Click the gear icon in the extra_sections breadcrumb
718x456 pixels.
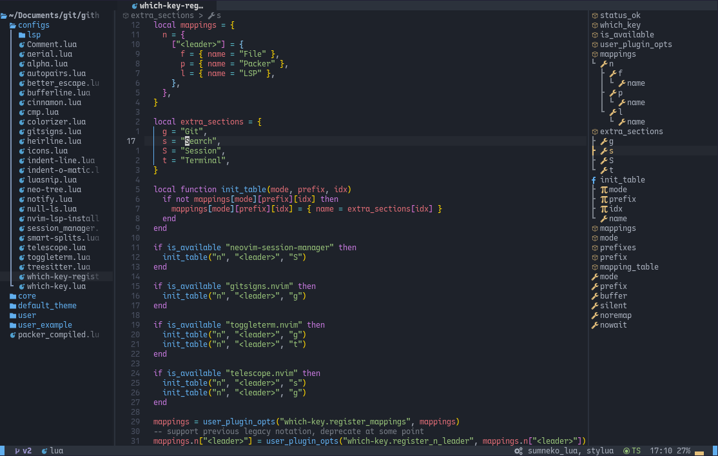tap(127, 15)
